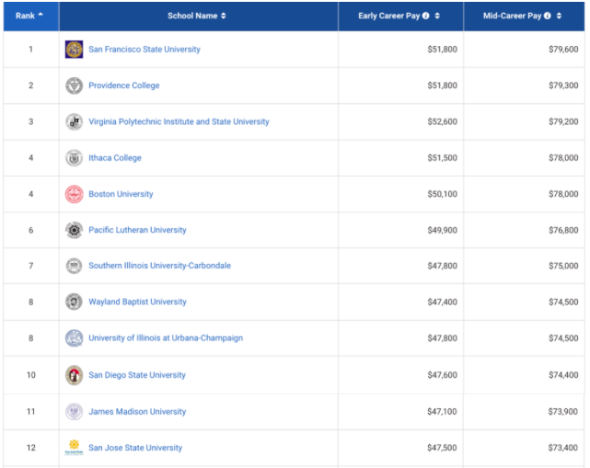Screen dimensions: 590x468
Task: Open the Wayland Baptist University link
Action: pyautogui.click(x=137, y=302)
